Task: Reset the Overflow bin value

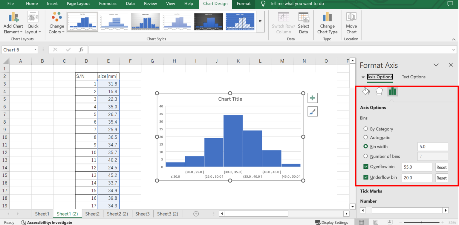Action: pyautogui.click(x=441, y=167)
